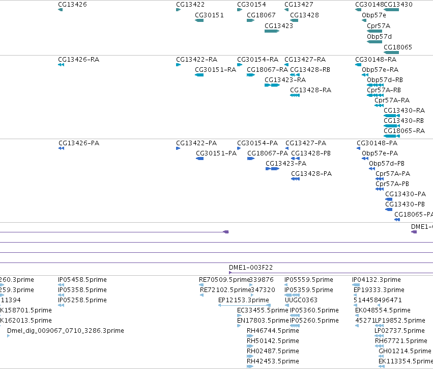Open the Obp57e gene label in top track
The image size is (433, 369).
(x=374, y=15)
